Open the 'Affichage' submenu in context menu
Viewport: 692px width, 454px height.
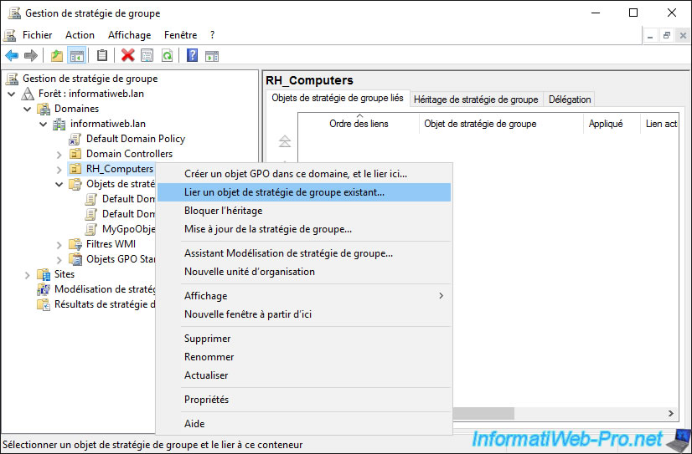click(x=205, y=296)
